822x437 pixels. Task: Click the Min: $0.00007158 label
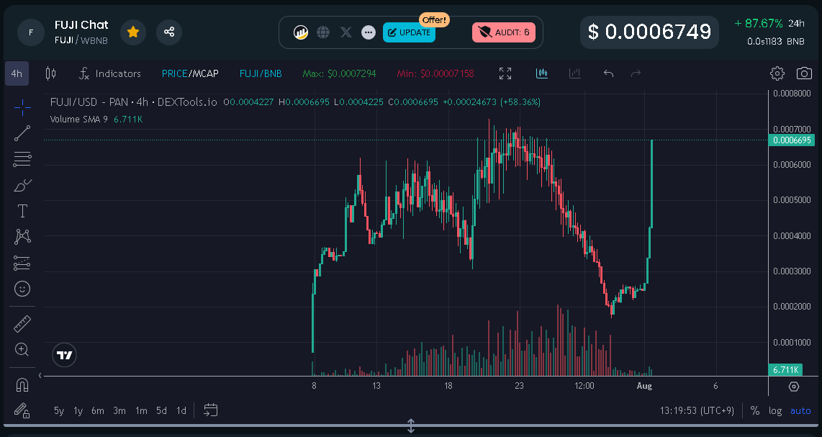(x=435, y=73)
